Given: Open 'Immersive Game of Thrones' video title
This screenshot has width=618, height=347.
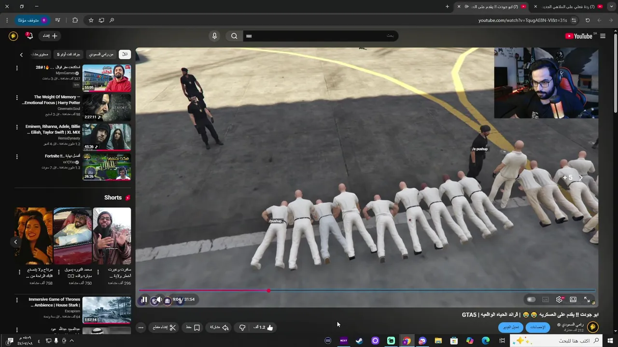Looking at the screenshot, I should pos(54,302).
